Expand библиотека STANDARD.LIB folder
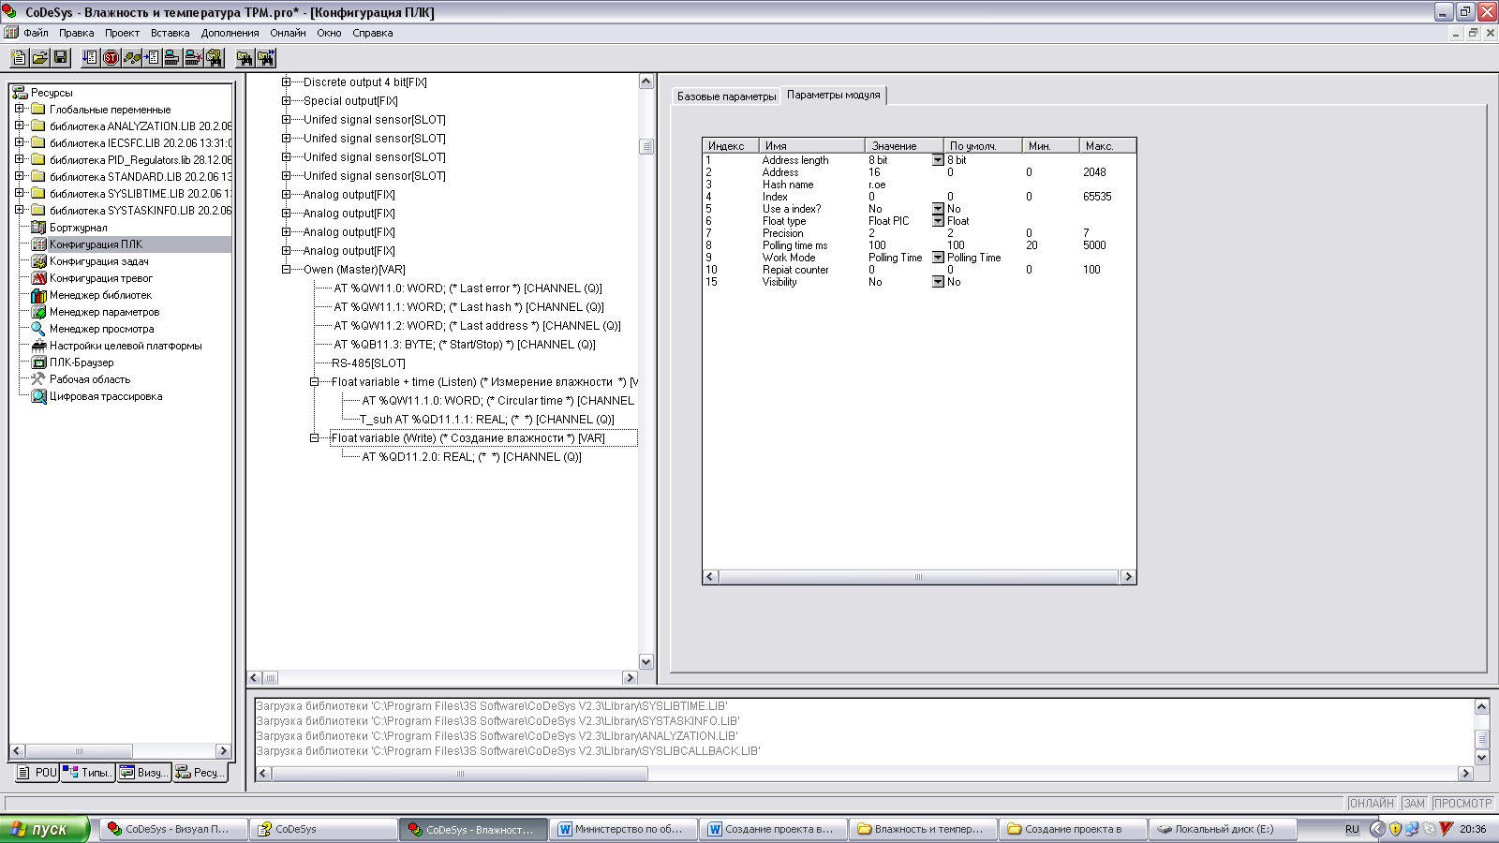This screenshot has width=1499, height=843. 19,176
